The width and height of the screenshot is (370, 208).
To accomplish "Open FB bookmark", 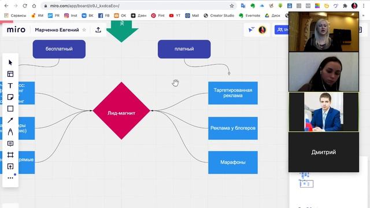I will tap(104, 16).
